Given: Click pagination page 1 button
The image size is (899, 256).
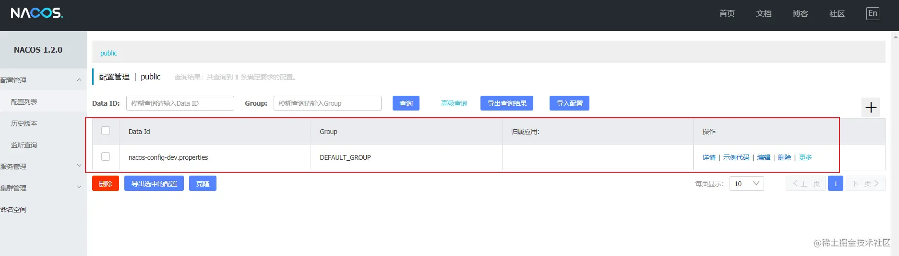Looking at the screenshot, I should click(x=836, y=184).
